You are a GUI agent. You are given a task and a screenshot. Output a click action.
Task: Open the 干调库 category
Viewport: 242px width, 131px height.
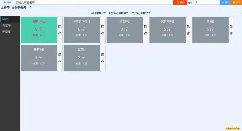pos(6,31)
